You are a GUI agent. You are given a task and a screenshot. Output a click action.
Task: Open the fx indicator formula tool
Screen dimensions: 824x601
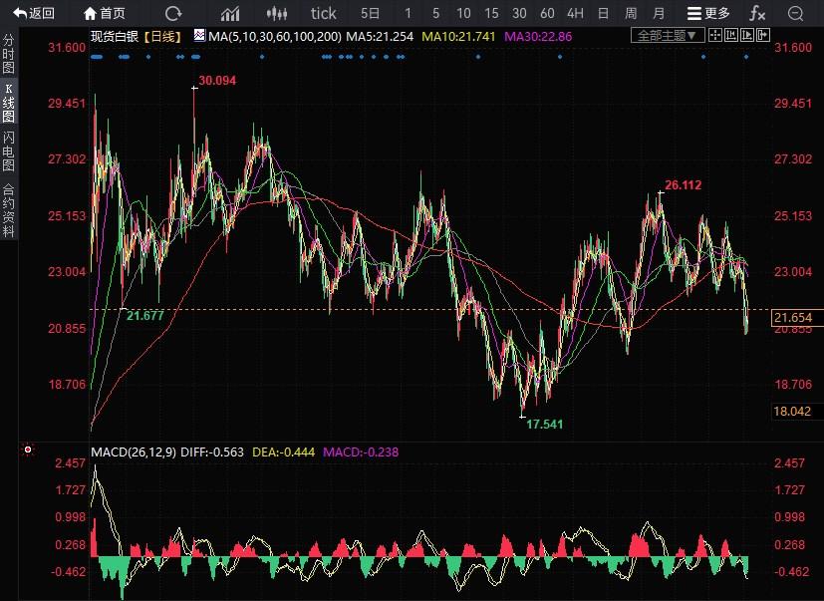757,13
